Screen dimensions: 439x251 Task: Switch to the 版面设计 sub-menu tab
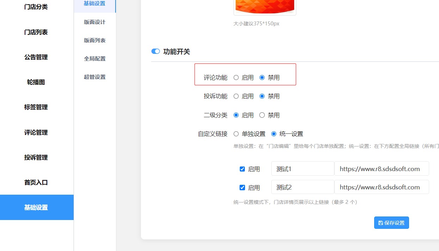pos(95,22)
